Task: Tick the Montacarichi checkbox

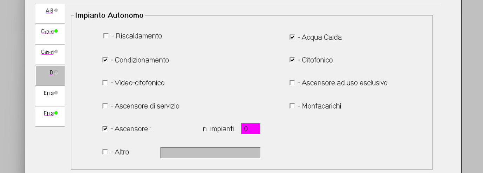Action: tap(292, 106)
